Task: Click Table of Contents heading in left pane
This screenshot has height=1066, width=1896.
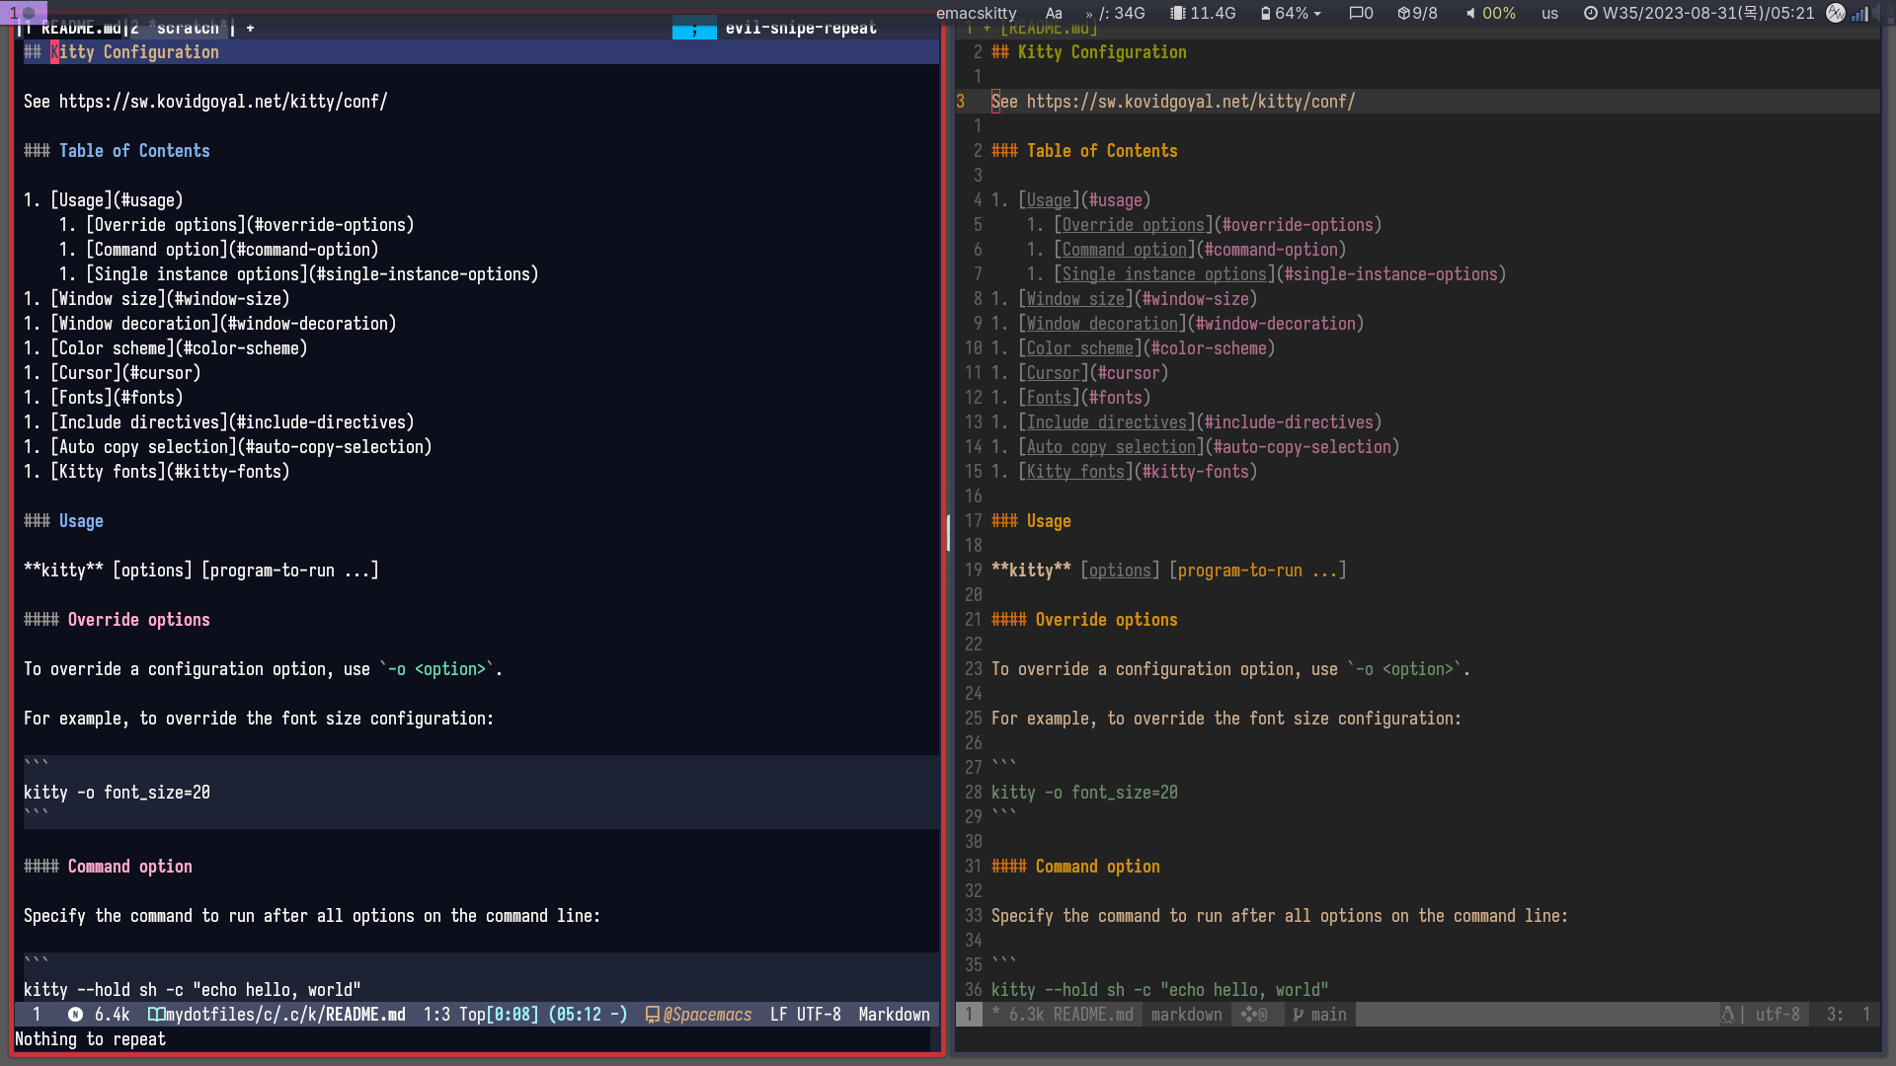Action: tap(134, 151)
